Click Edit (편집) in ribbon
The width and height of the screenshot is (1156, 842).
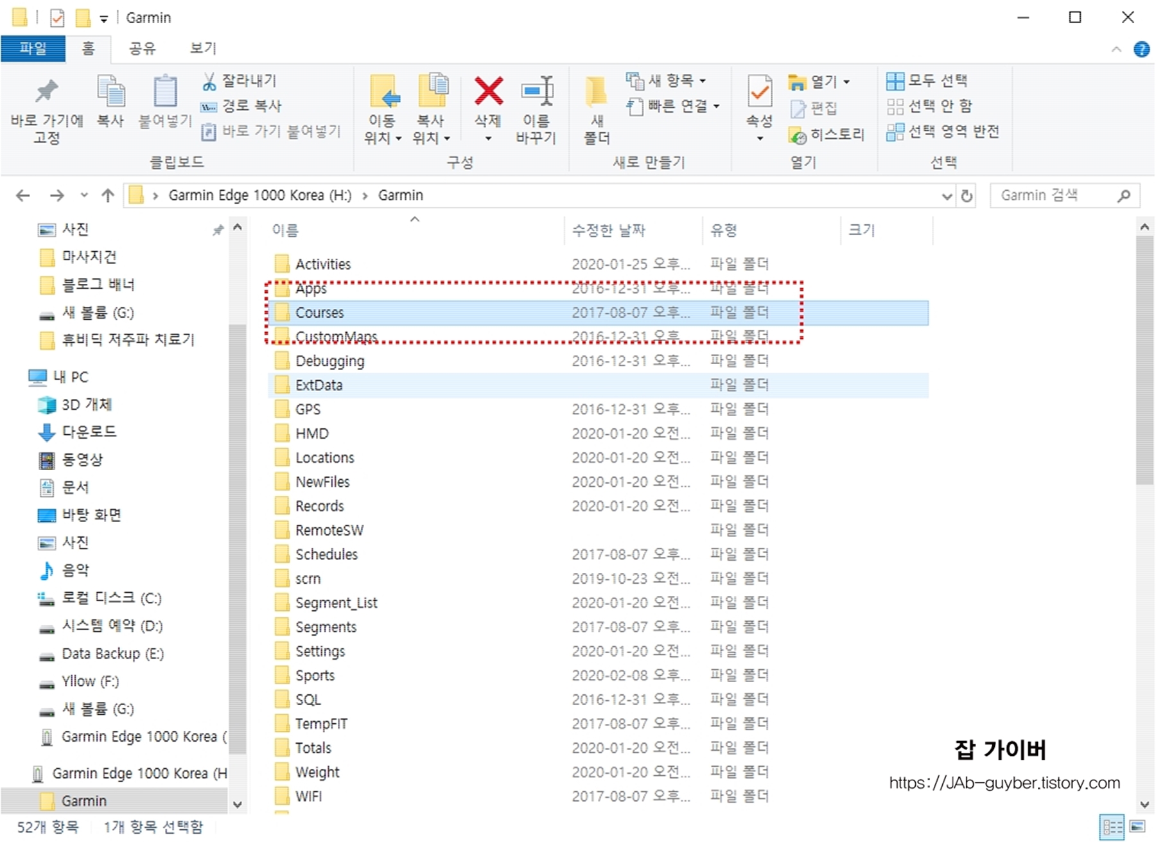(x=814, y=109)
